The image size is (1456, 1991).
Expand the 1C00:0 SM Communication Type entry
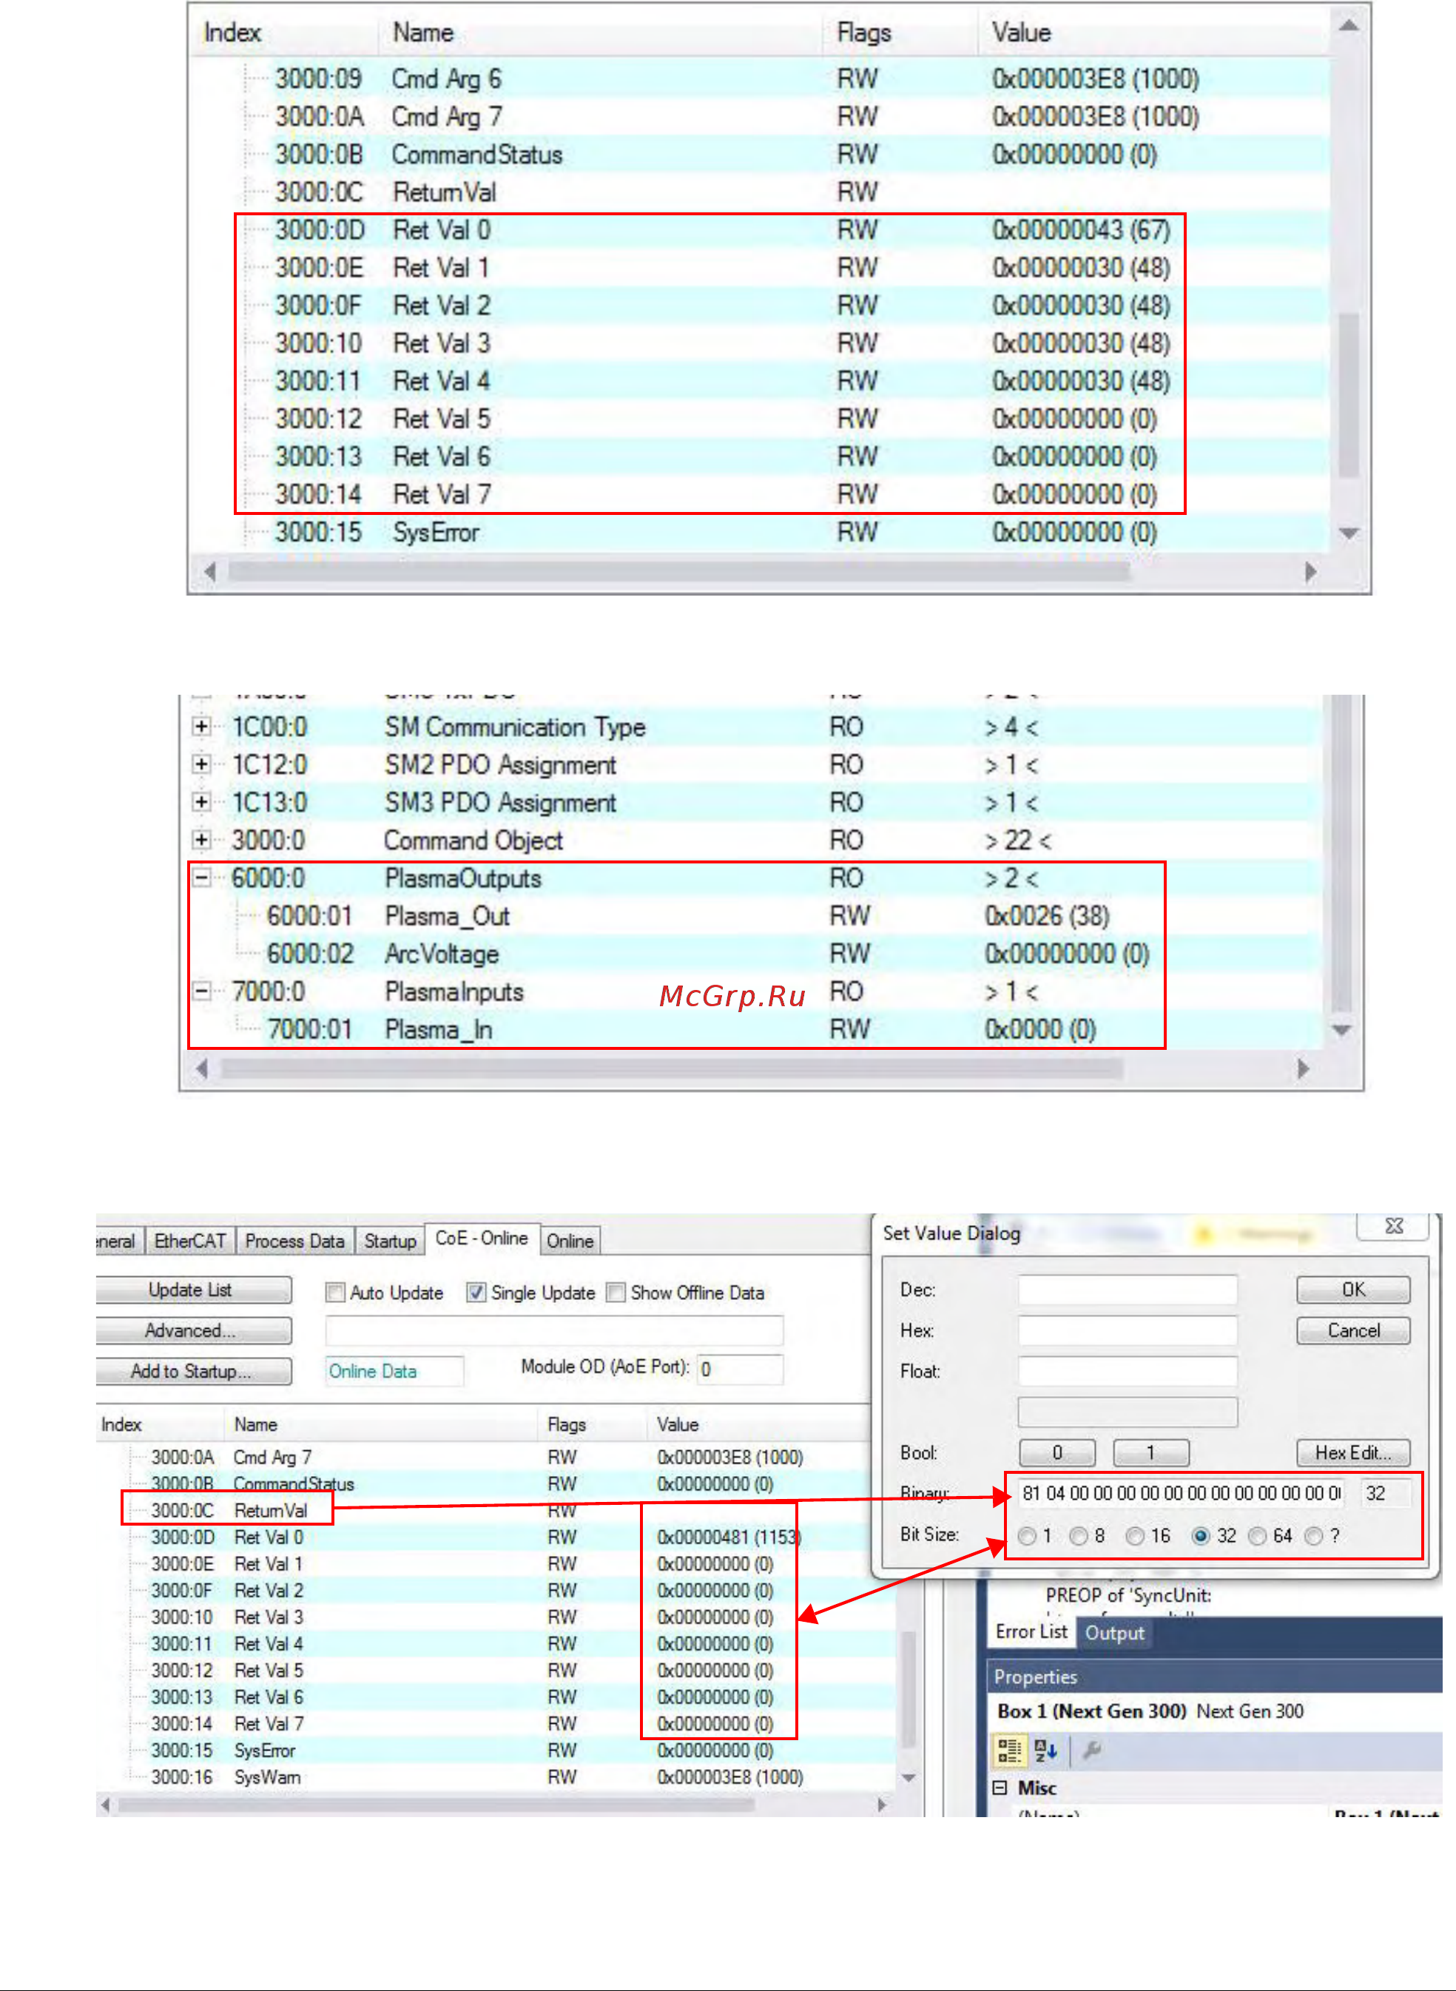(x=202, y=727)
